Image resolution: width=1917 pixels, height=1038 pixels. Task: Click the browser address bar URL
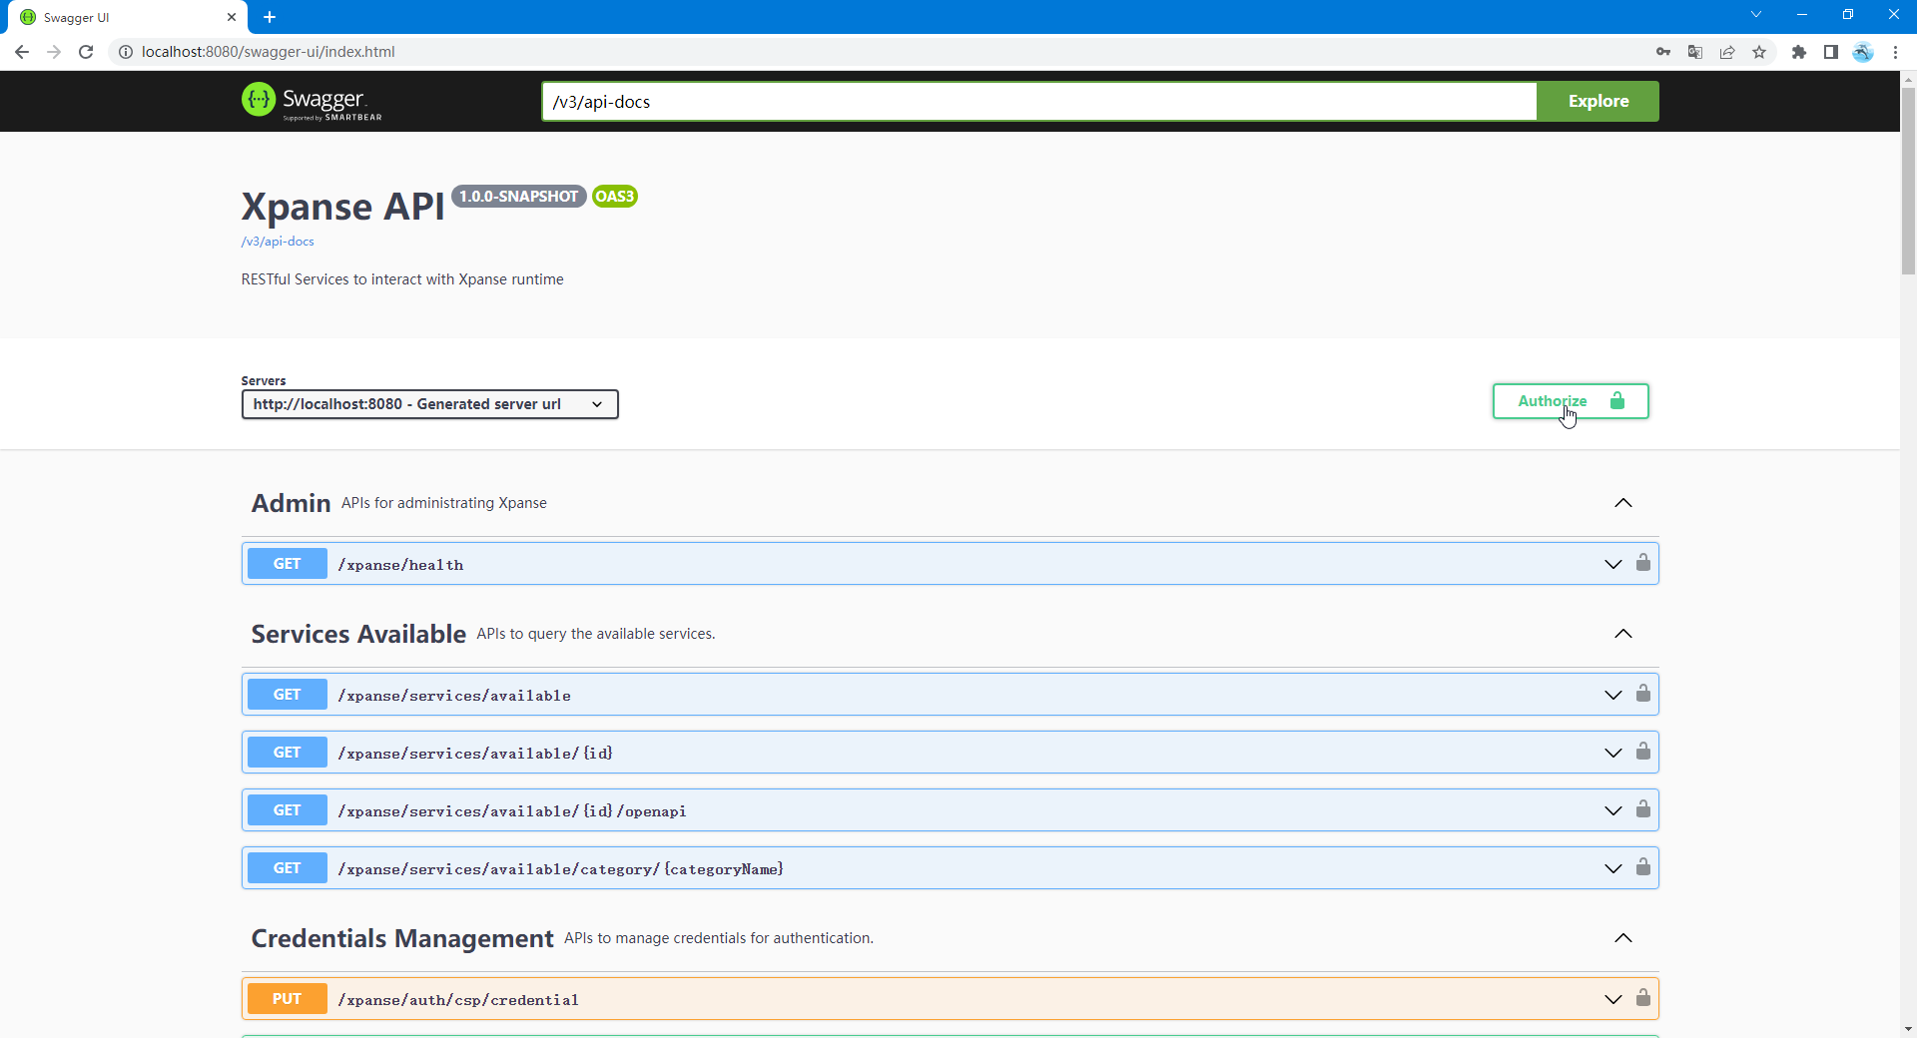(268, 52)
